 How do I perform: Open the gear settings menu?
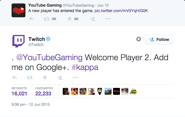pyautogui.click(x=138, y=39)
